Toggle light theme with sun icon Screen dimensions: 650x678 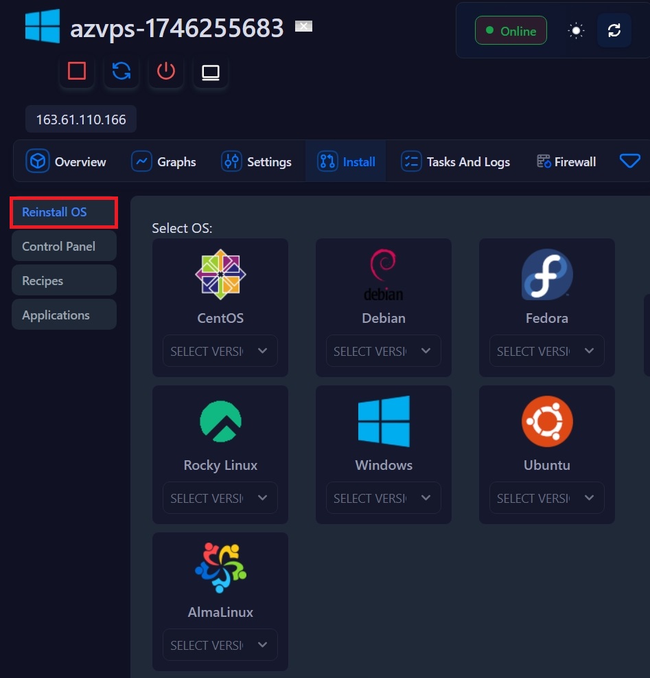576,31
